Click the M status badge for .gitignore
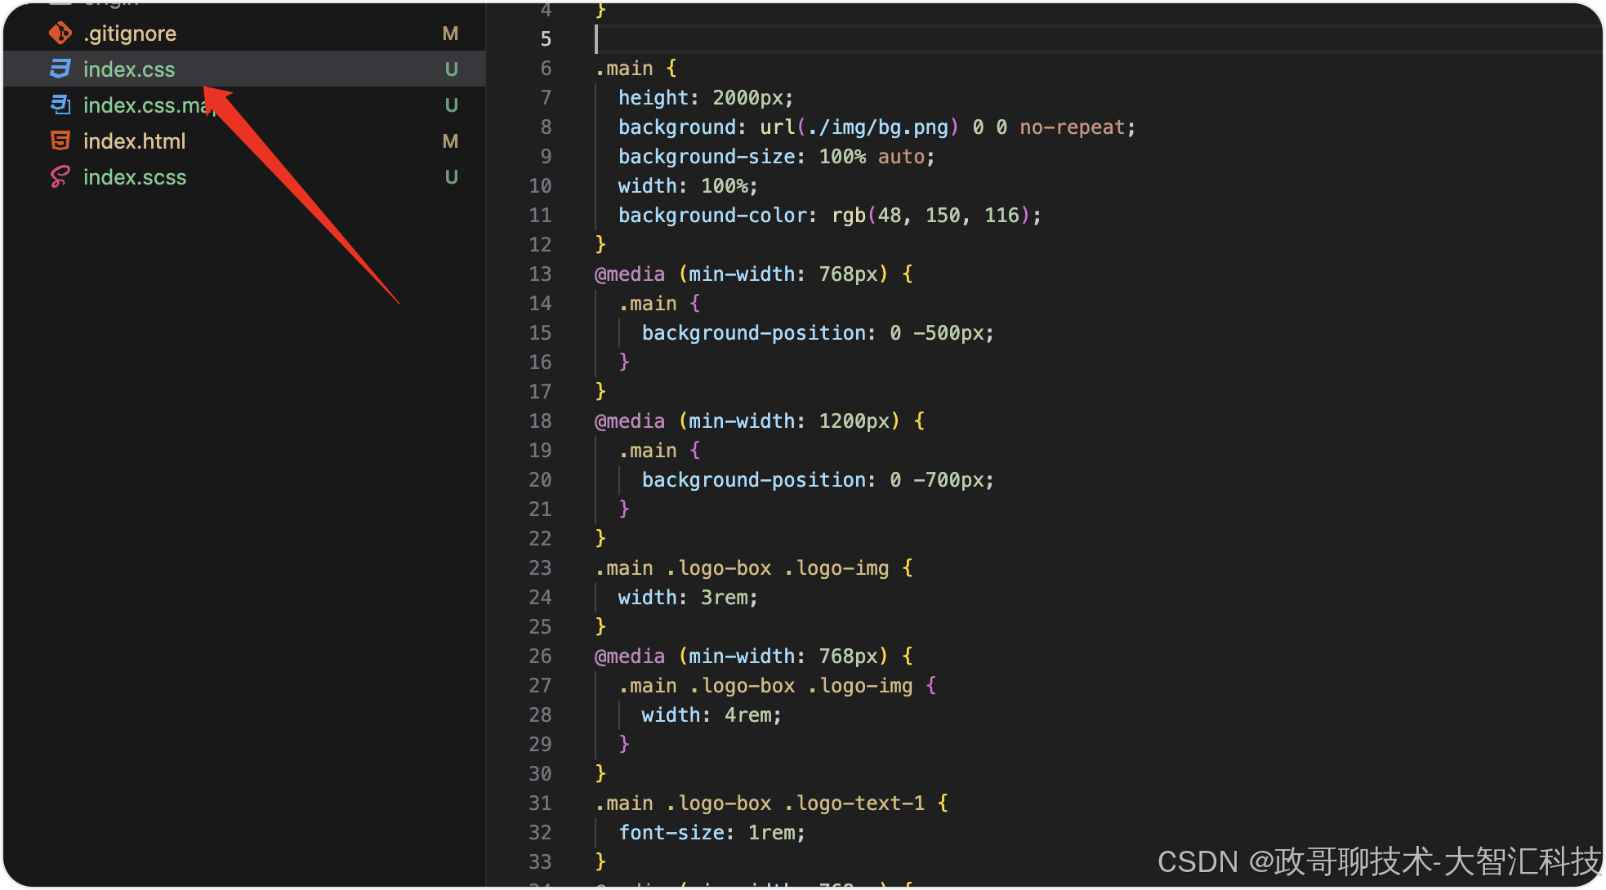Viewport: 1606px width, 890px height. tap(450, 33)
